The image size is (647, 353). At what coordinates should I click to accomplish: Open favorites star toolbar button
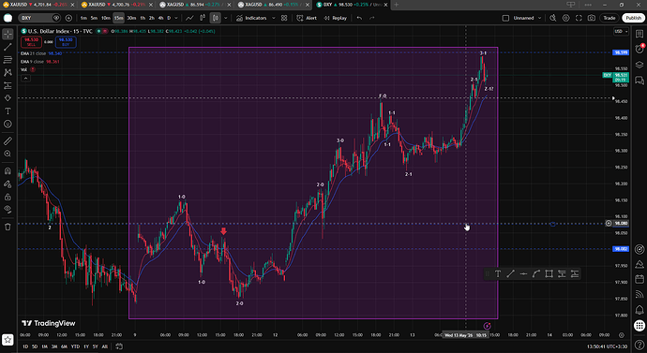[x=8, y=340]
